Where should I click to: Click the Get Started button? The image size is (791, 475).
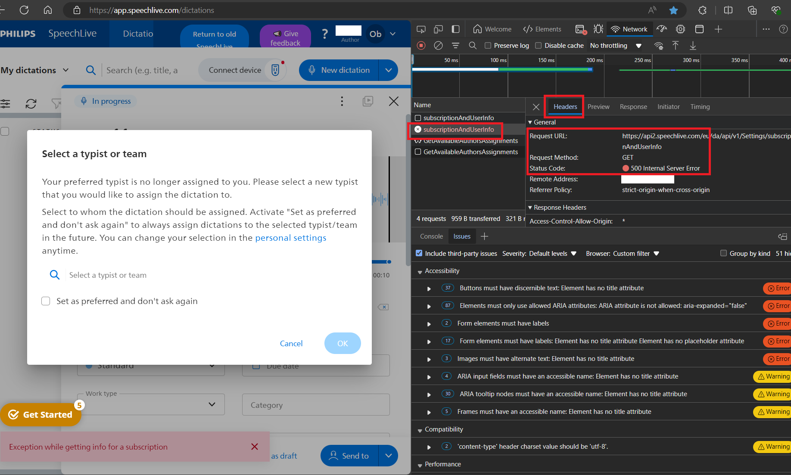(40, 414)
